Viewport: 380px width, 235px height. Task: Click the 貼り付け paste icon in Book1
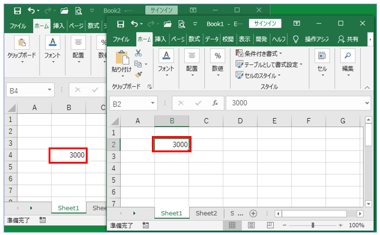(122, 58)
